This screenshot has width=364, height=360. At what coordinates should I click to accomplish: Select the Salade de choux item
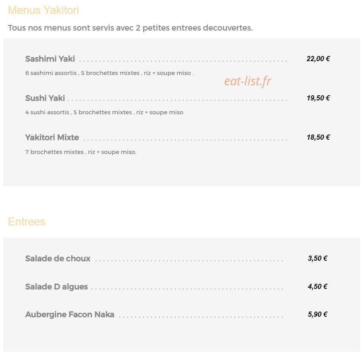point(58,258)
